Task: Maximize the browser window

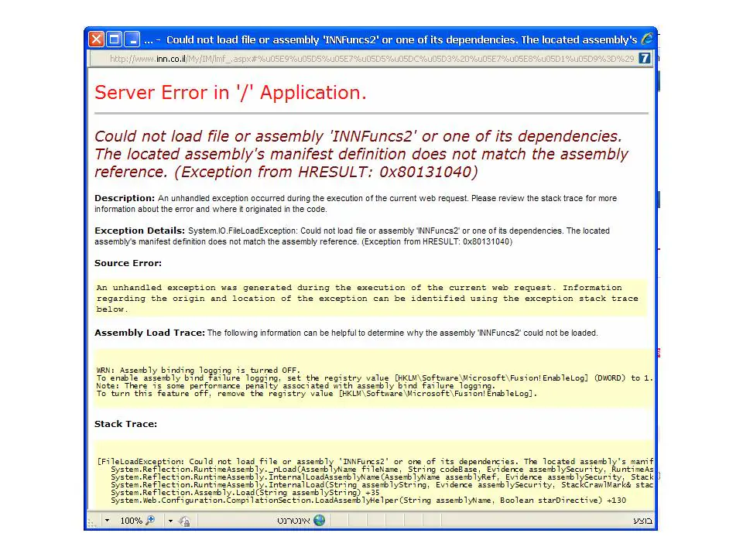Action: (114, 39)
